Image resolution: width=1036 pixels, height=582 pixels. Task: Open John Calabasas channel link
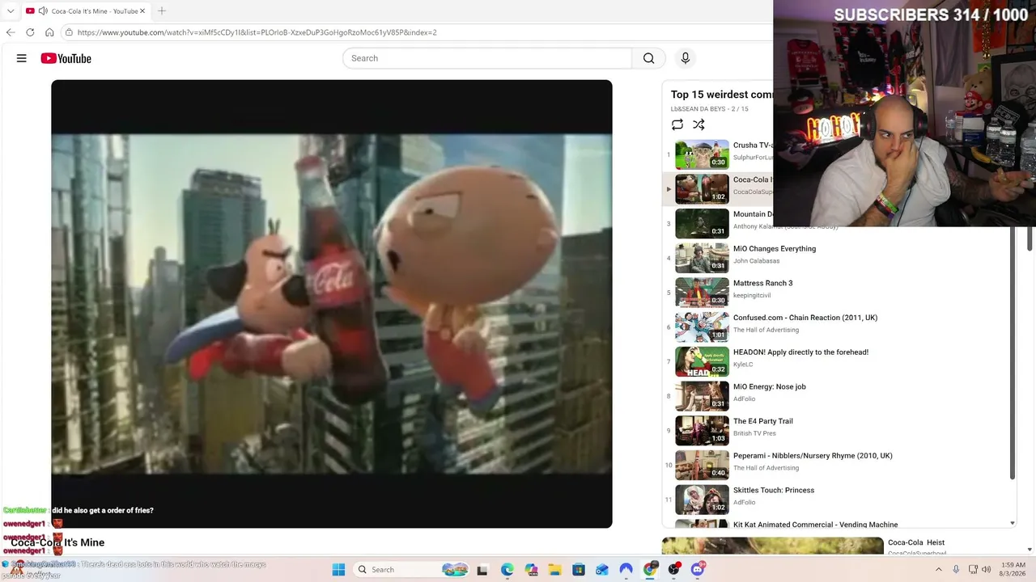(x=756, y=261)
